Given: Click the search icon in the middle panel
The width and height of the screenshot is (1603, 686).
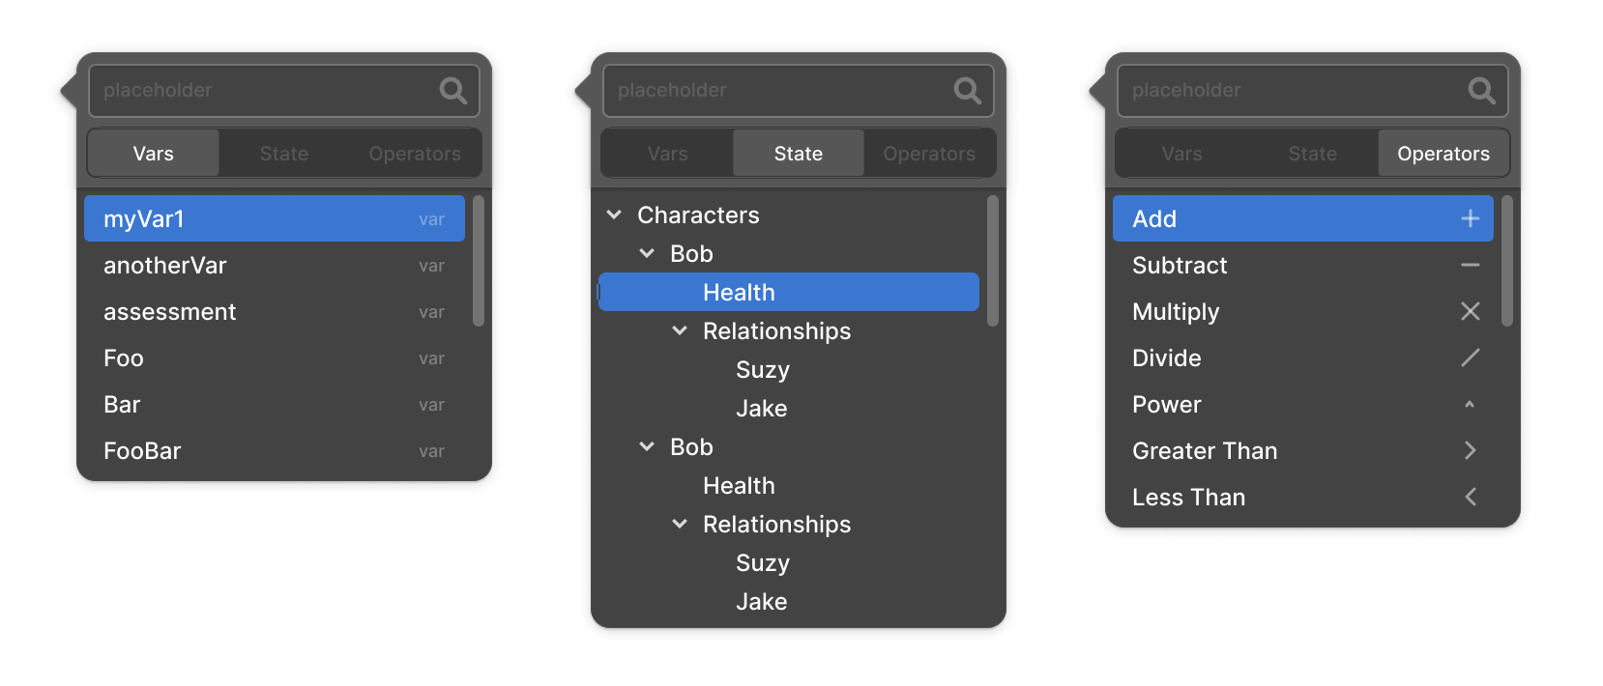Looking at the screenshot, I should (967, 90).
